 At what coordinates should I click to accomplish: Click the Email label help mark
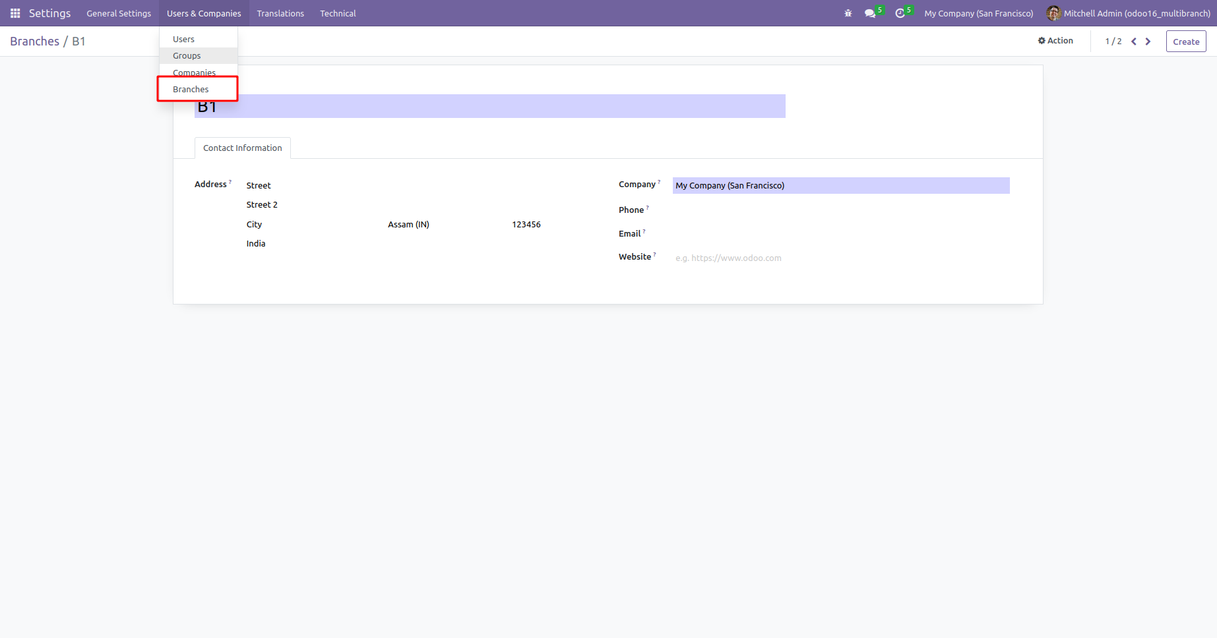point(644,231)
